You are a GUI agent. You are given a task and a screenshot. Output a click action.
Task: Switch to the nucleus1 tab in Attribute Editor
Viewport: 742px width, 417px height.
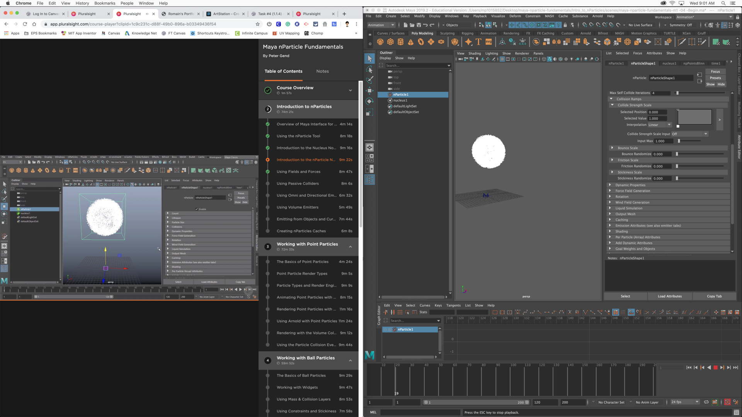[x=669, y=63]
